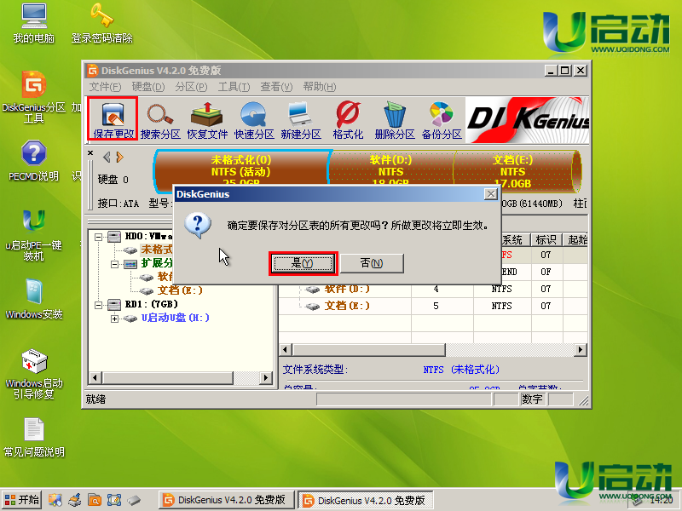This screenshot has width=682, height=511.
Task: Start 快速分区 quick partition
Action: [254, 120]
